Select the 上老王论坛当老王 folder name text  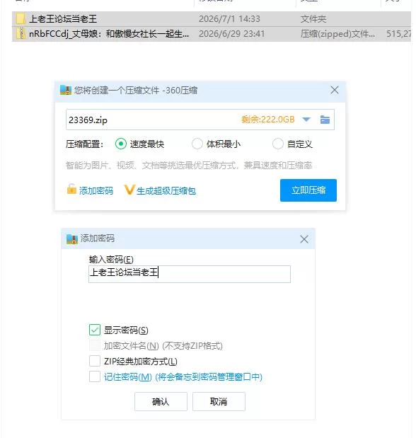tap(63, 19)
